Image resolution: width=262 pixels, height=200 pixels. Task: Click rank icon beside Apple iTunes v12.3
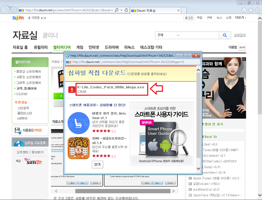[190, 178]
